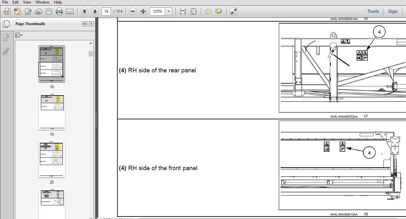Click the Fit Width scrolling icon
406x219 pixels.
pyautogui.click(x=183, y=12)
